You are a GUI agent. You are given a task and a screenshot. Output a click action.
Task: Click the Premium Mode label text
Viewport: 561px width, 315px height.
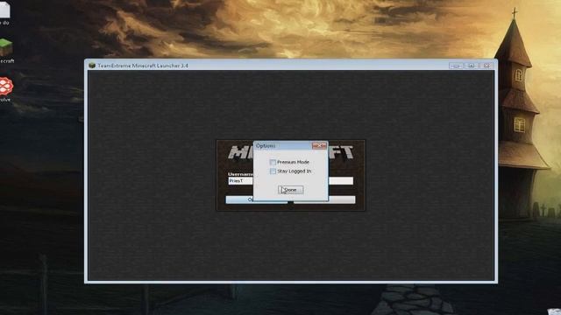(x=293, y=162)
